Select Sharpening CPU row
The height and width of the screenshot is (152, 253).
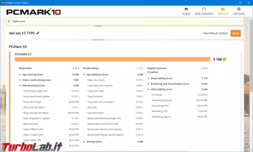[x=179, y=106]
